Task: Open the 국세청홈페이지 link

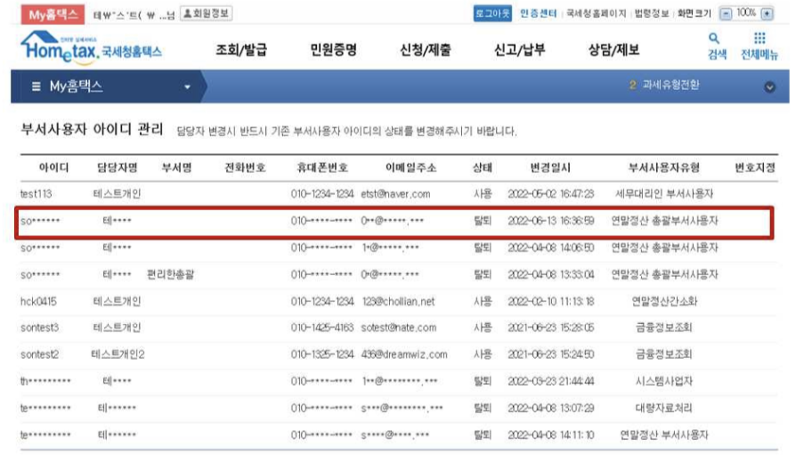Action: tap(596, 13)
